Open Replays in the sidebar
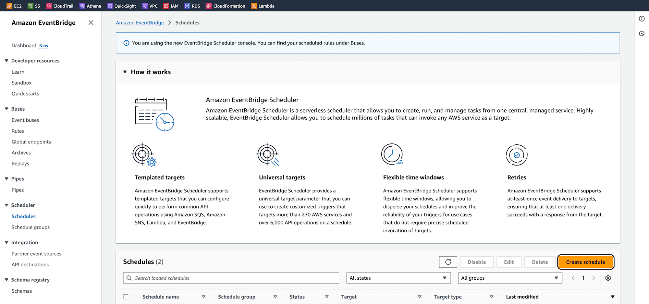The image size is (649, 304). [20, 164]
